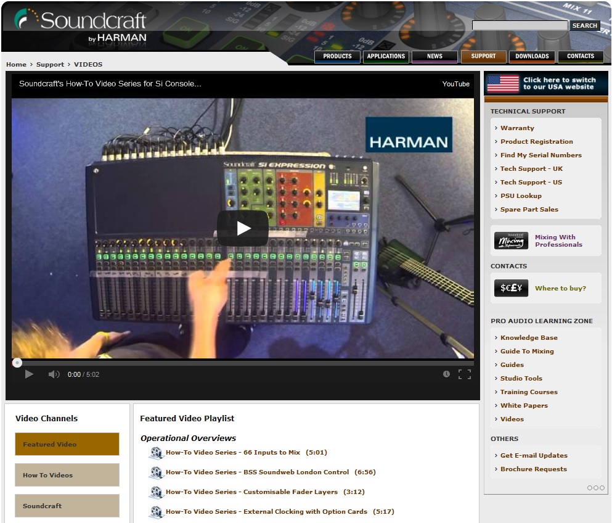The image size is (612, 523).
Task: Open the CONTACTS menu tab
Action: coord(581,56)
